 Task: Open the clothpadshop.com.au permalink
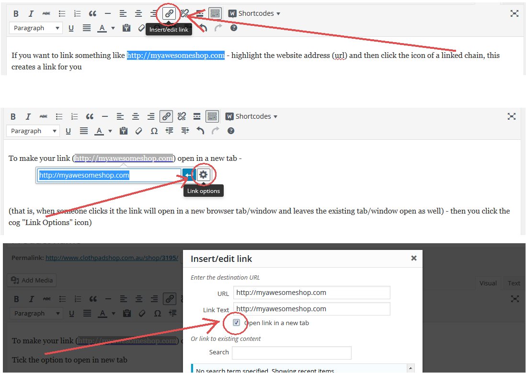pyautogui.click(x=112, y=258)
